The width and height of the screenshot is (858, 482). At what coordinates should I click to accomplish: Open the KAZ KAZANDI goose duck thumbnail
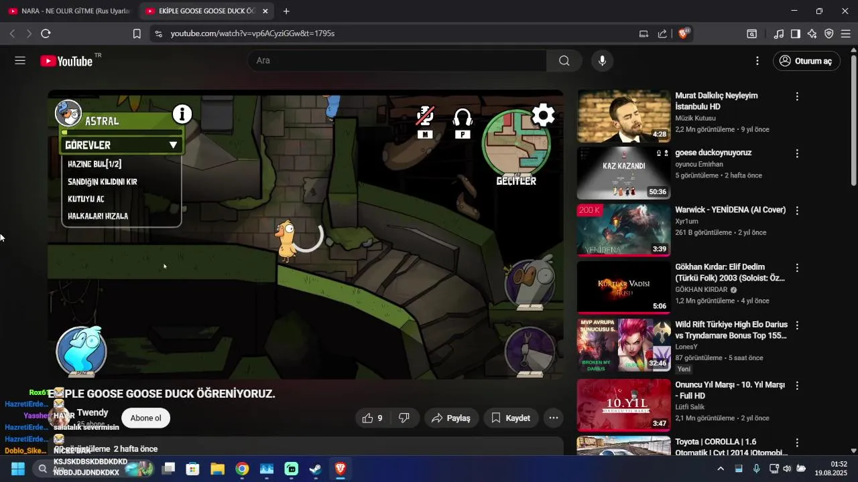pyautogui.click(x=623, y=173)
